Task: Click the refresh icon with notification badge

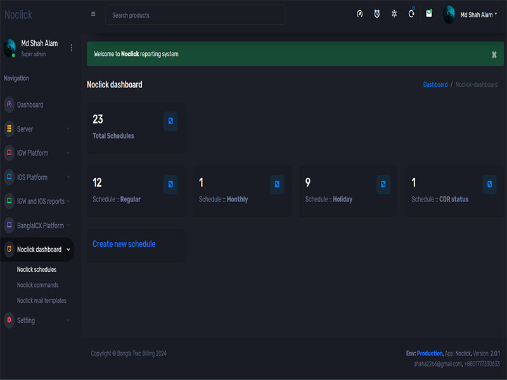Action: click(x=411, y=14)
